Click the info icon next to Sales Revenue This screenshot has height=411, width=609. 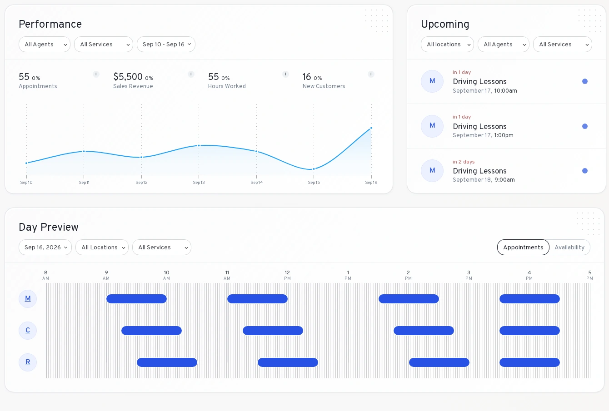point(191,74)
